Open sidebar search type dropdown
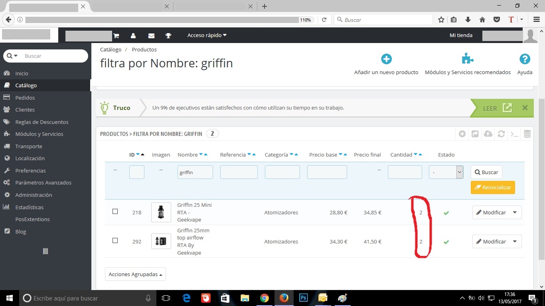Viewport: 545px width, 306px height. click(12, 56)
